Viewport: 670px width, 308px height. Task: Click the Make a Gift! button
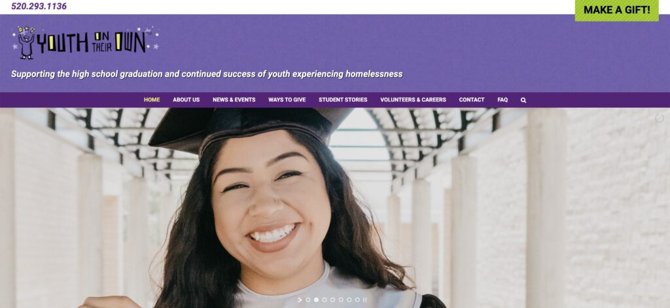[x=616, y=10]
